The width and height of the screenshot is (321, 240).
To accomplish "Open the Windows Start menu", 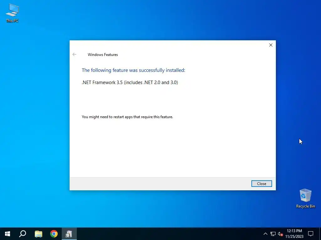I will click(x=8, y=234).
